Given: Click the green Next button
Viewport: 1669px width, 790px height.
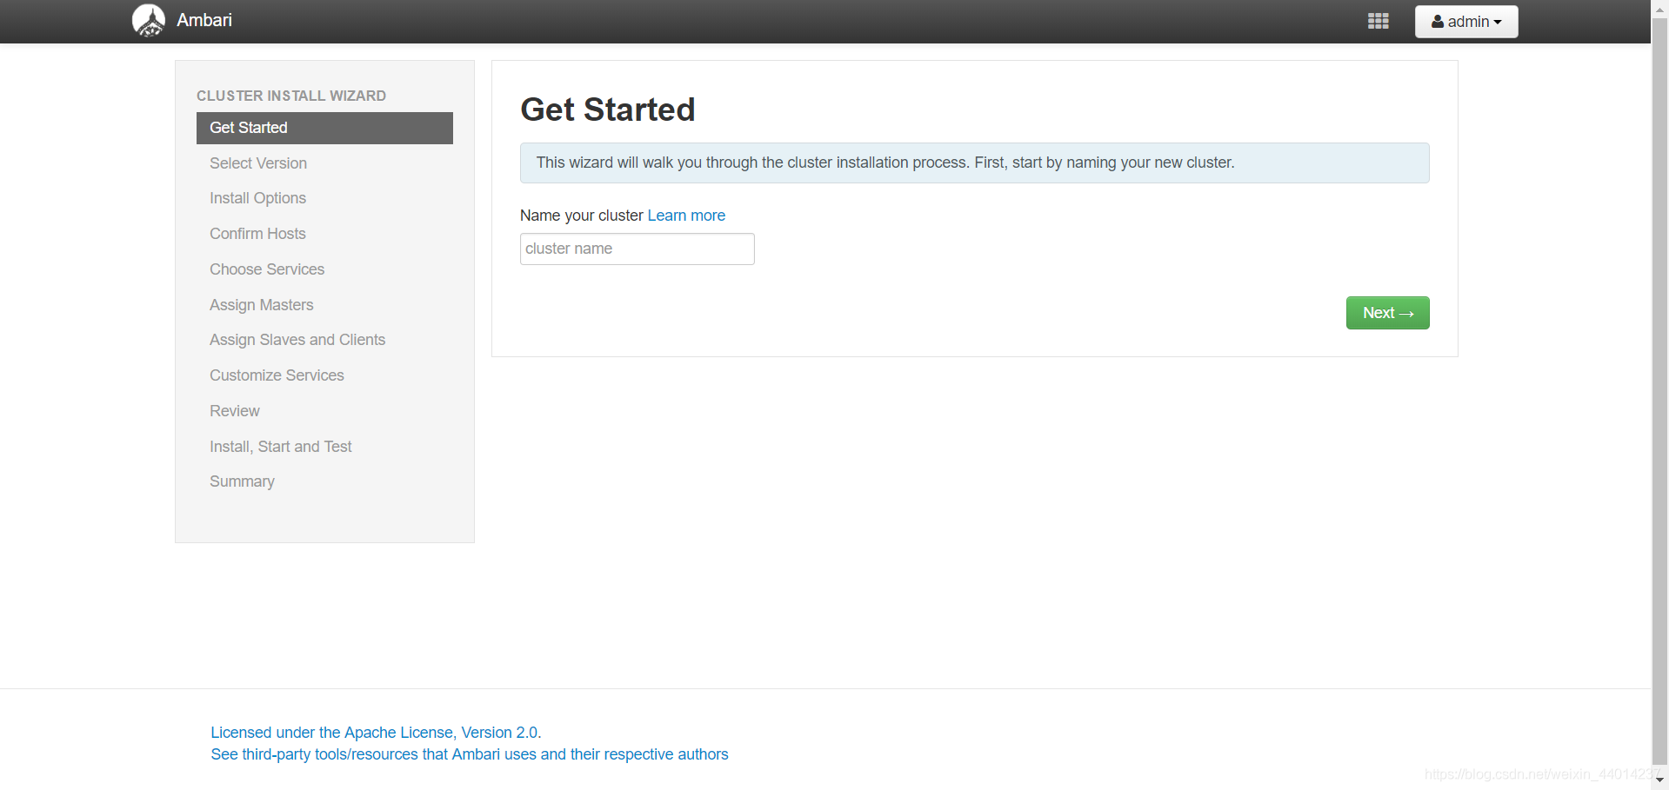Looking at the screenshot, I should click(1387, 313).
